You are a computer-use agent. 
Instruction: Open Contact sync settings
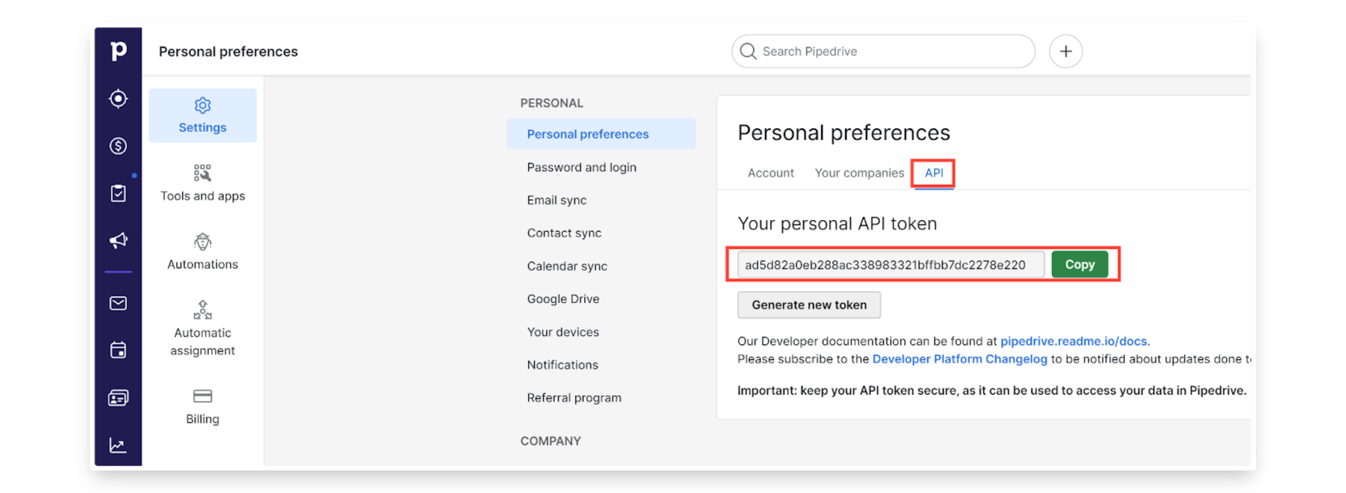pyautogui.click(x=564, y=233)
